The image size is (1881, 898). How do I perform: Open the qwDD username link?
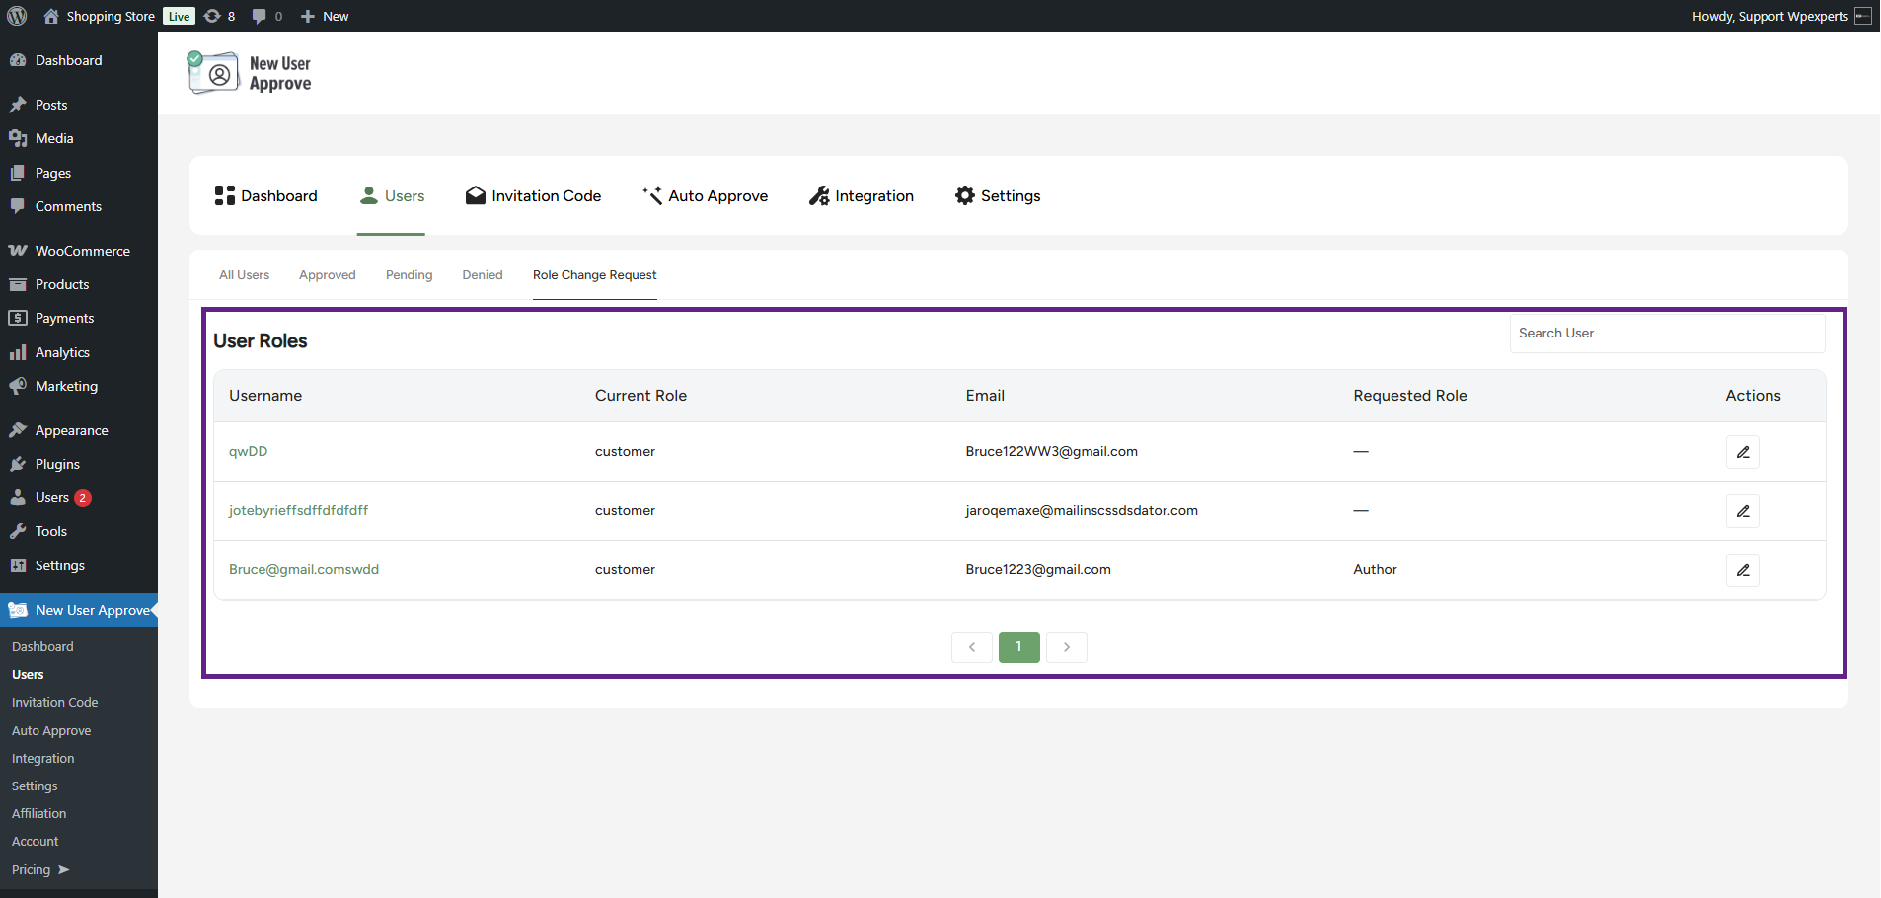coord(248,452)
